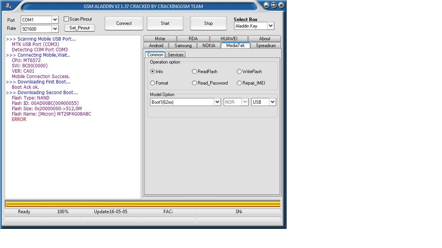This screenshot has width=442, height=248.
Task: Open the USB connection dropdown
Action: (272, 102)
